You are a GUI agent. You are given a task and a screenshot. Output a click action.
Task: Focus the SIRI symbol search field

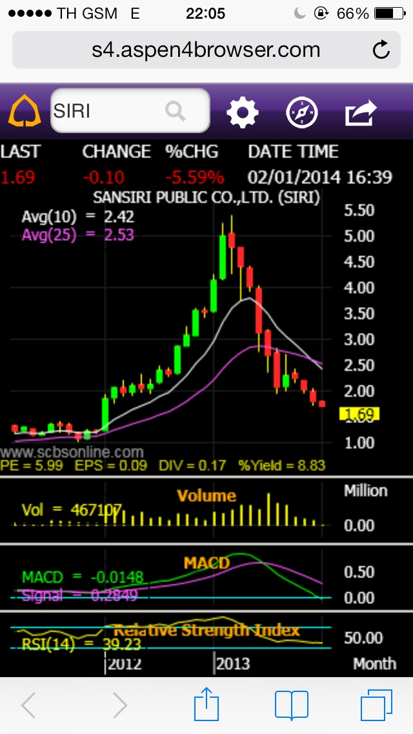(x=130, y=110)
